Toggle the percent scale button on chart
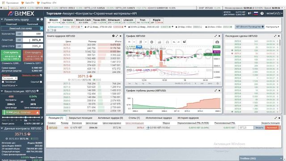Image resolution: width=286 pixels, height=161 pixels. point(195,84)
